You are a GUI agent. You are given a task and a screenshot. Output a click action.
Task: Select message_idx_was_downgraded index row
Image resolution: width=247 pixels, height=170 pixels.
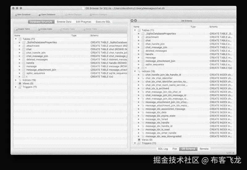(x=183, y=136)
